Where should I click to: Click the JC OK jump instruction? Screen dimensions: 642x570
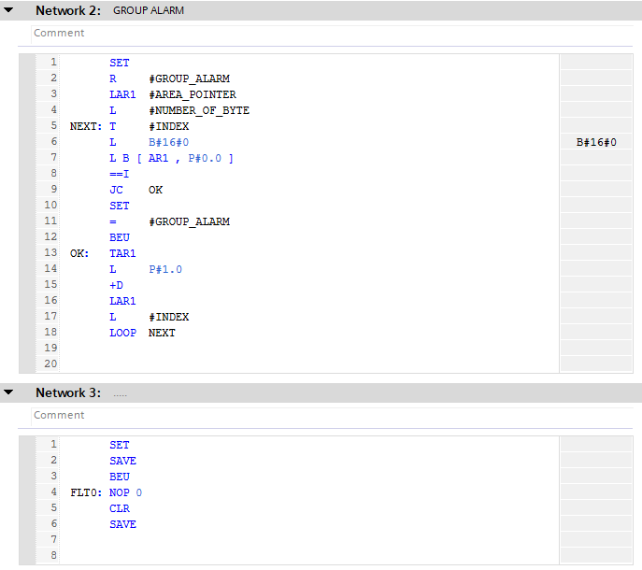[x=136, y=190]
